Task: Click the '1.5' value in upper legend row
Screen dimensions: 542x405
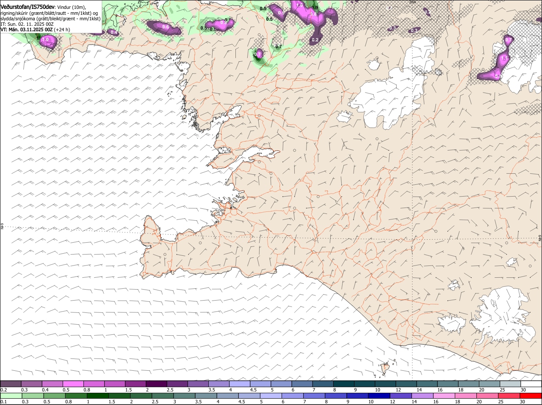Action: pos(128,390)
